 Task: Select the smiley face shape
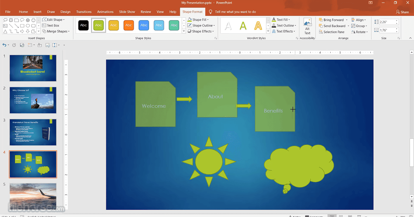pos(33,20)
